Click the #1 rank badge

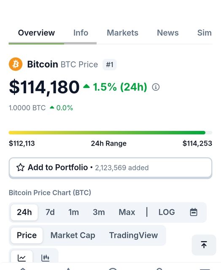(x=110, y=65)
